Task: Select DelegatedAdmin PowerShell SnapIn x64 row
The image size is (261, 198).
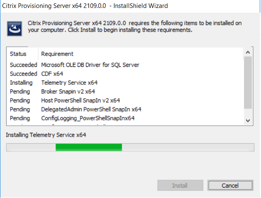Action: click(125, 109)
